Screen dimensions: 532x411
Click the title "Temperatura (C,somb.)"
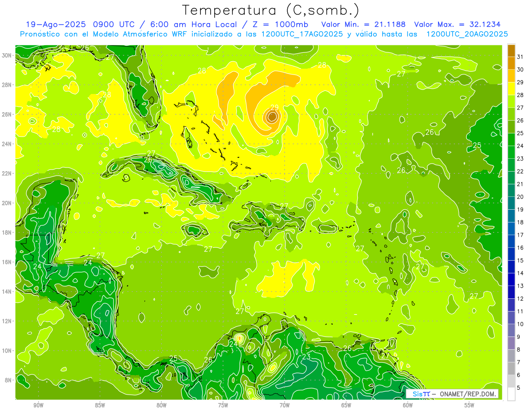(x=270, y=10)
